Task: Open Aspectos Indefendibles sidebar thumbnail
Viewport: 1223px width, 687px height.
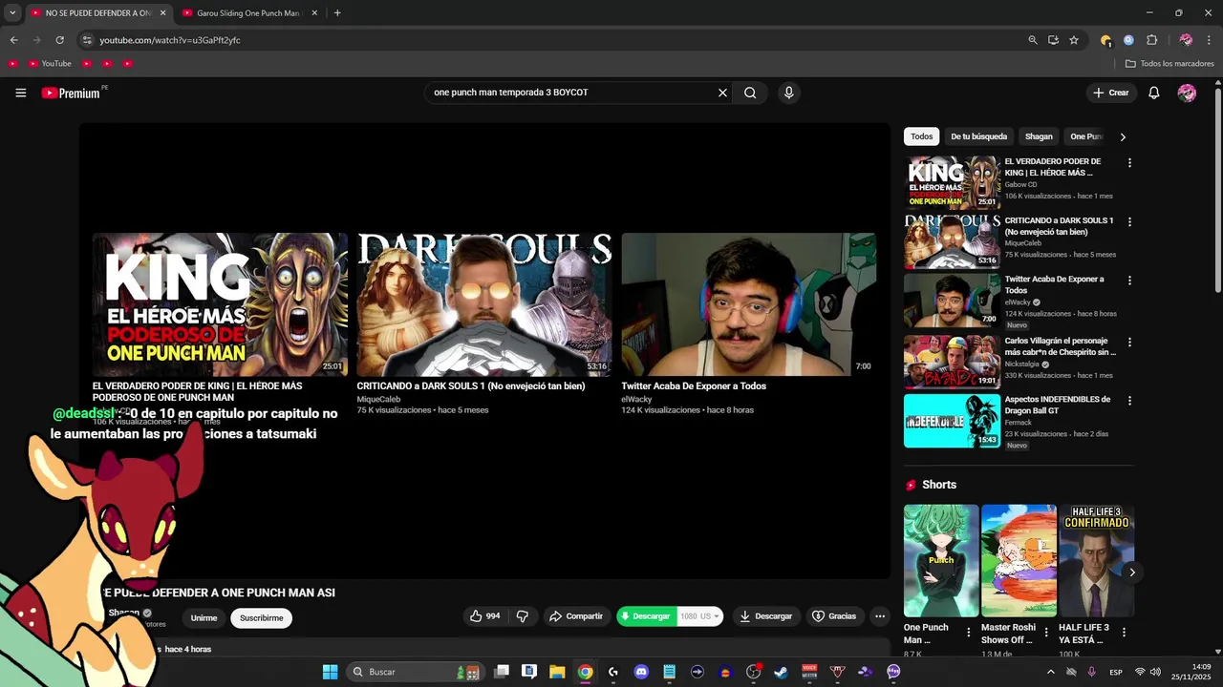Action: click(x=952, y=421)
